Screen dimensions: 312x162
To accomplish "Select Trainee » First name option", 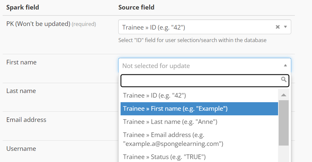I will click(x=199, y=108).
